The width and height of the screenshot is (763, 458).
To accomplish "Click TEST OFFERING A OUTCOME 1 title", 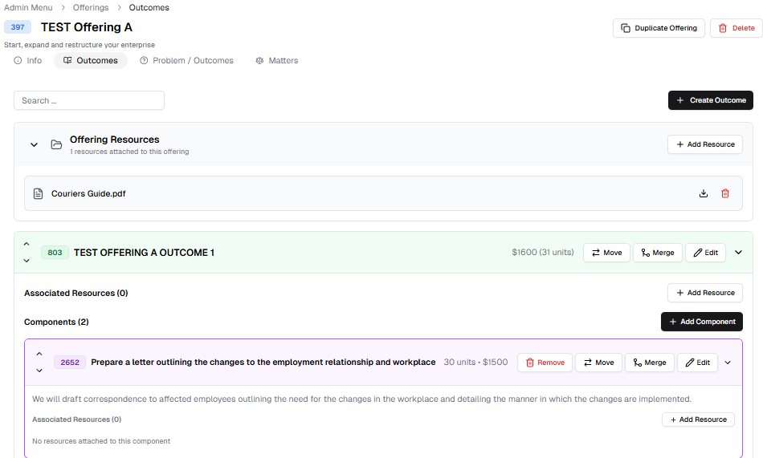I will pos(144,253).
